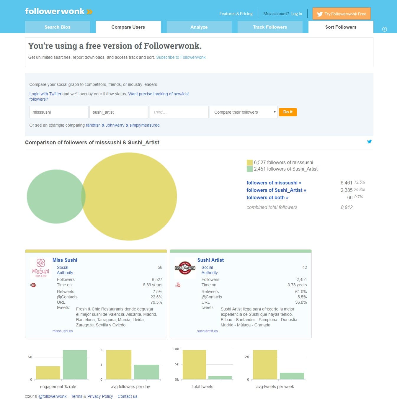
Task: Open the Terms footer link
Action: click(77, 396)
